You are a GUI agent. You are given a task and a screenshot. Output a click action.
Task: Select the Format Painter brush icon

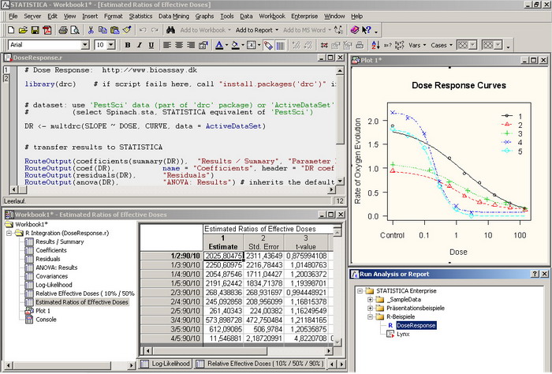click(x=127, y=30)
